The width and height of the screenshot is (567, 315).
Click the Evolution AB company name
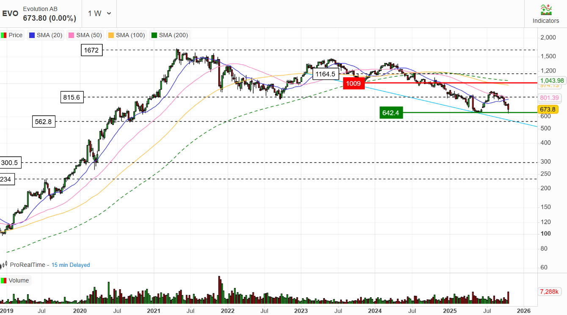(40, 9)
